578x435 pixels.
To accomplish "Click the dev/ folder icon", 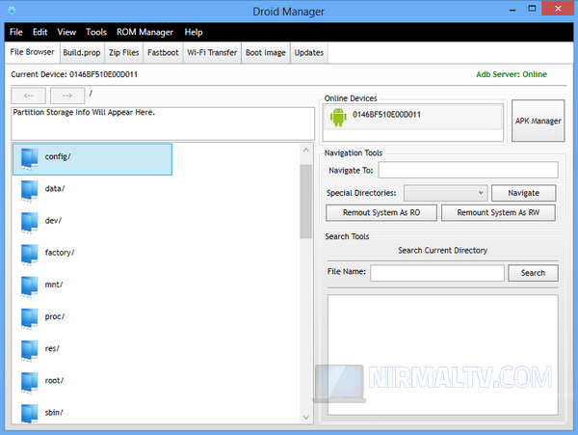I will click(29, 223).
